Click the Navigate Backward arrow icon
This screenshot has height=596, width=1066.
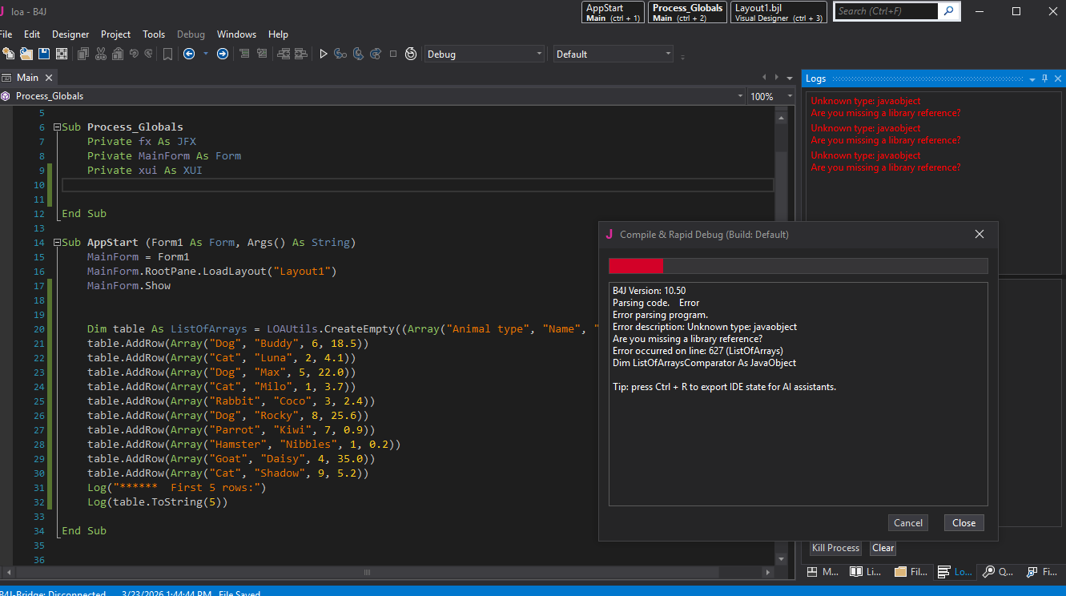click(189, 54)
